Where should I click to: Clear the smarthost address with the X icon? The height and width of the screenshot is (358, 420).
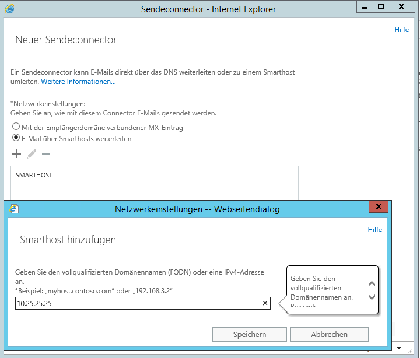[x=265, y=303]
